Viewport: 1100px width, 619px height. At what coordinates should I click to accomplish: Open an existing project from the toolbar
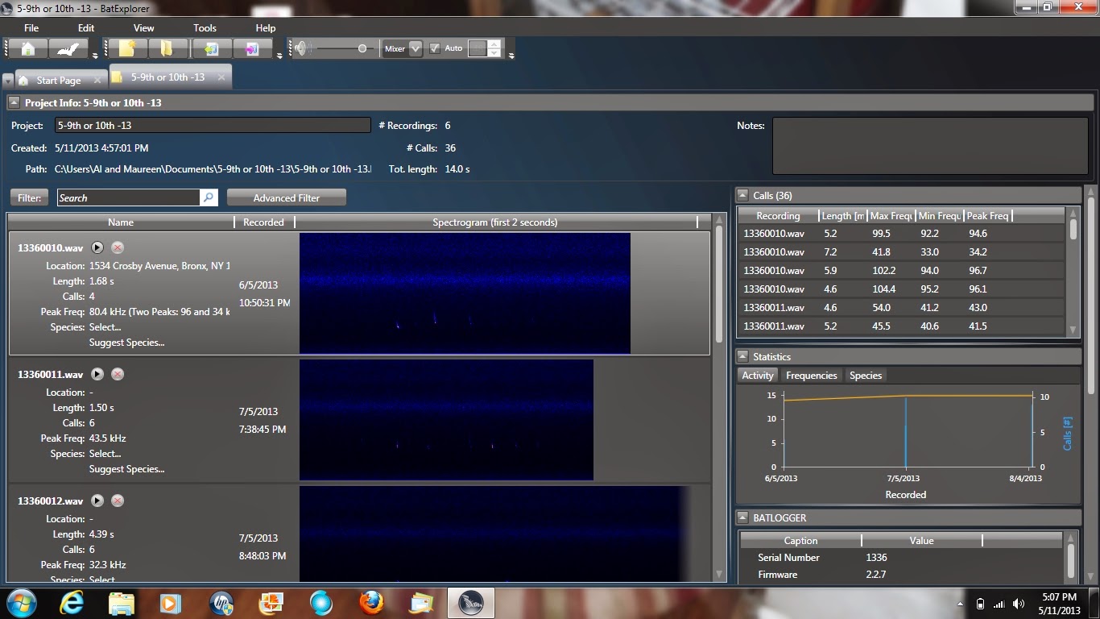(169, 48)
